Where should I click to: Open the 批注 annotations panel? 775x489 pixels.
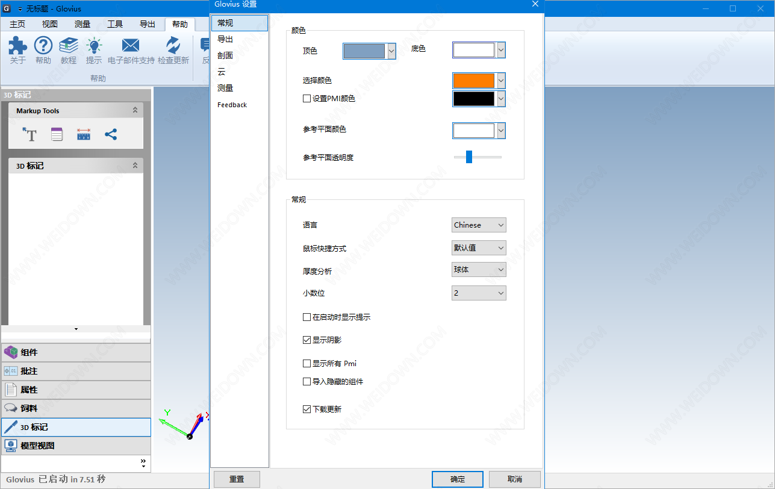pos(76,371)
